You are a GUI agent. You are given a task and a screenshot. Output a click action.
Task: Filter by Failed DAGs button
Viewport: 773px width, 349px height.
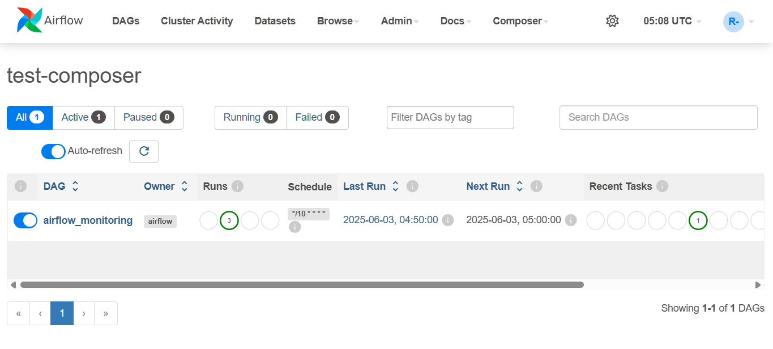(x=317, y=117)
